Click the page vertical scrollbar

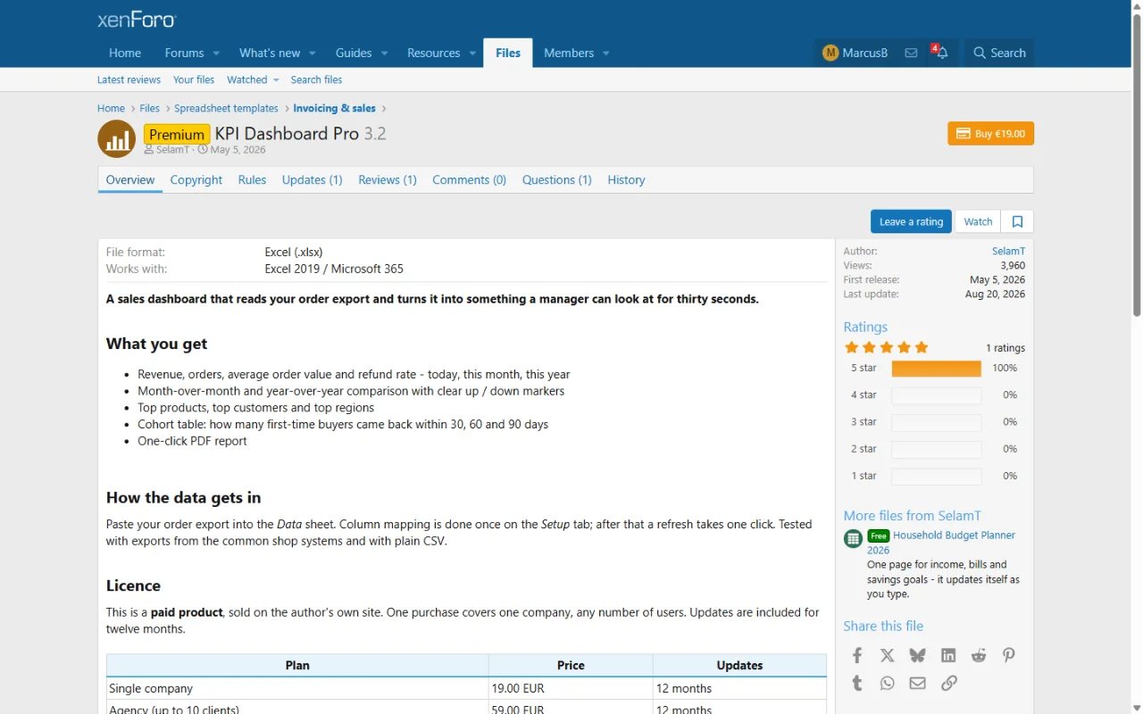pyautogui.click(x=1137, y=357)
